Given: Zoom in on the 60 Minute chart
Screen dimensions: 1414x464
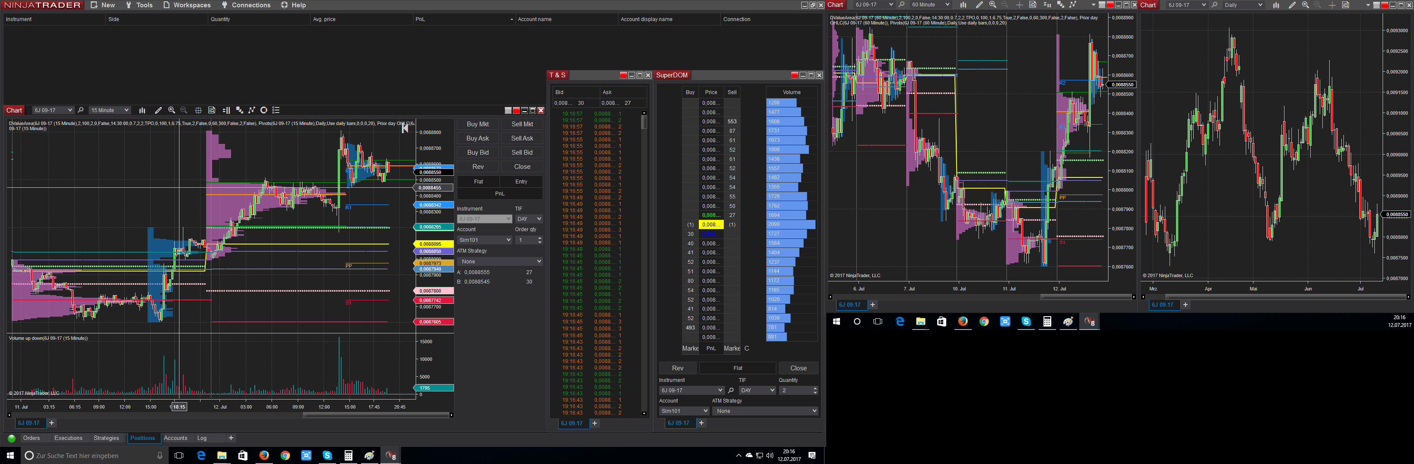Looking at the screenshot, I should coord(992,5).
